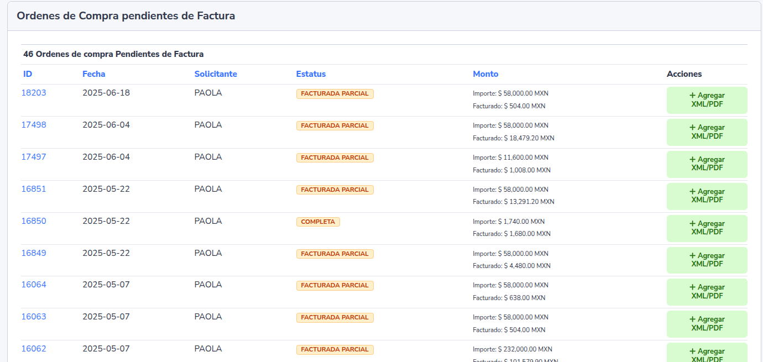The image size is (763, 362).
Task: Open purchase order ID 16064
Action: click(34, 285)
